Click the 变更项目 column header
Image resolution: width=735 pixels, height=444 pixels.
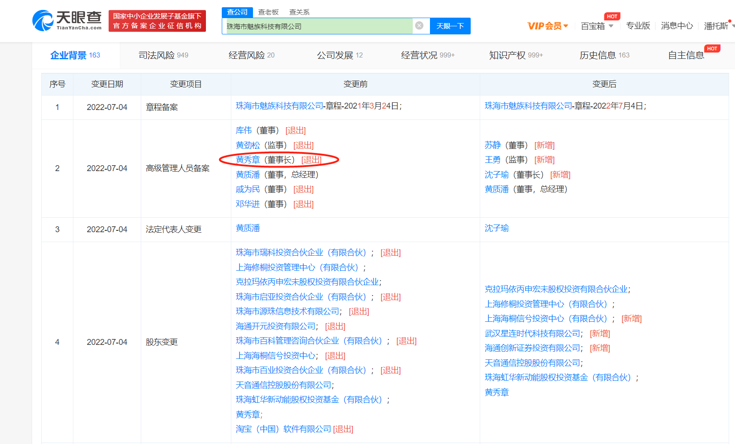pos(186,84)
